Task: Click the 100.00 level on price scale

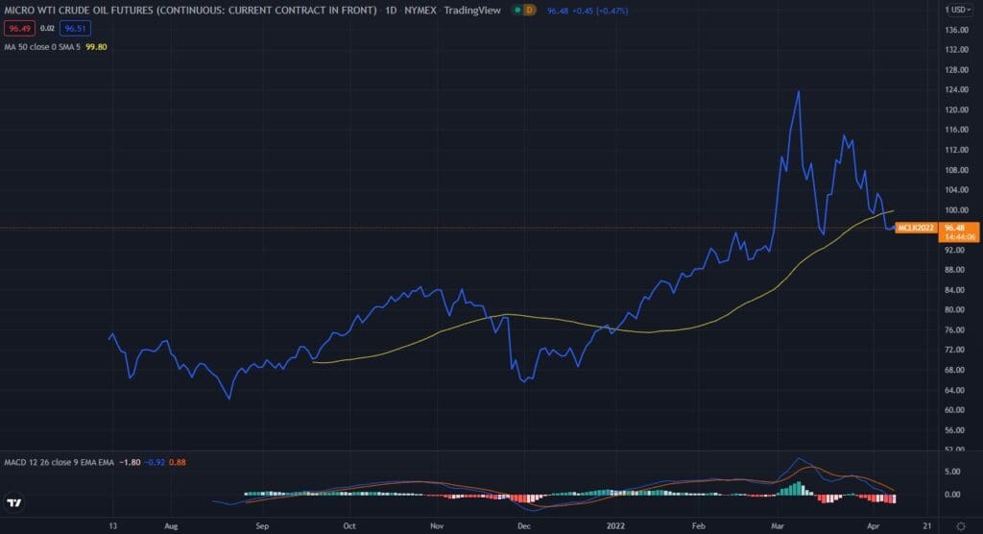Action: point(955,210)
